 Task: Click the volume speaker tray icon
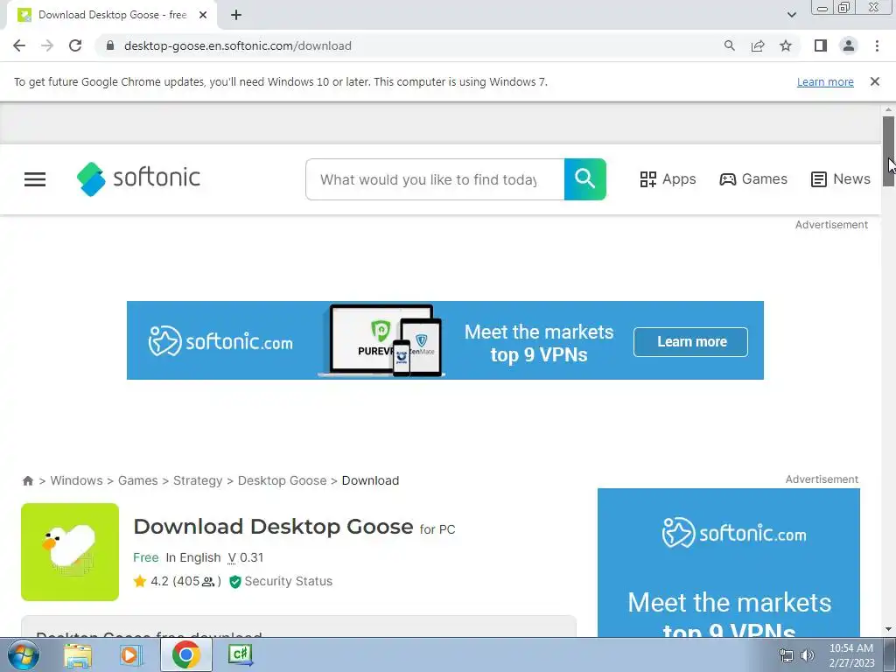(x=808, y=655)
